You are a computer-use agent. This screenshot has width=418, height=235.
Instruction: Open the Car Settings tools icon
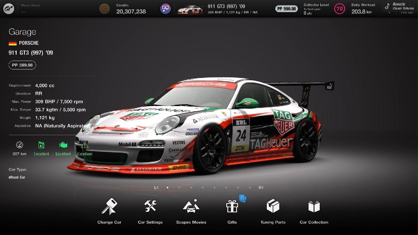pyautogui.click(x=150, y=206)
